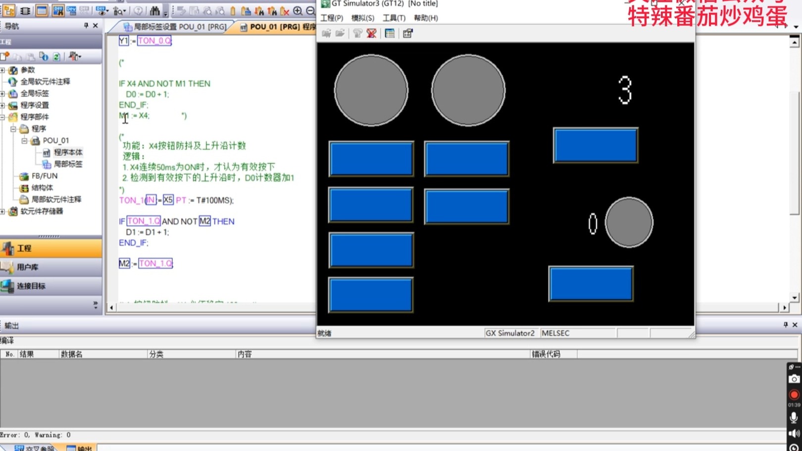This screenshot has width=802, height=451.
Task: Click the info properties icon in navigation toolbar
Action: click(44, 56)
